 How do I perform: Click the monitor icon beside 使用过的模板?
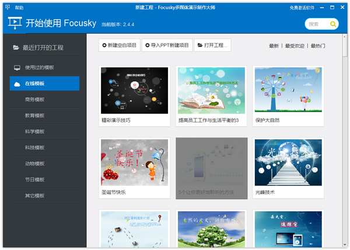click(17, 68)
